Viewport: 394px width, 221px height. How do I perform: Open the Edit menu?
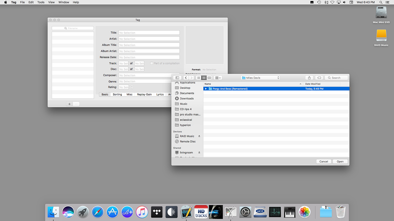tap(31, 2)
